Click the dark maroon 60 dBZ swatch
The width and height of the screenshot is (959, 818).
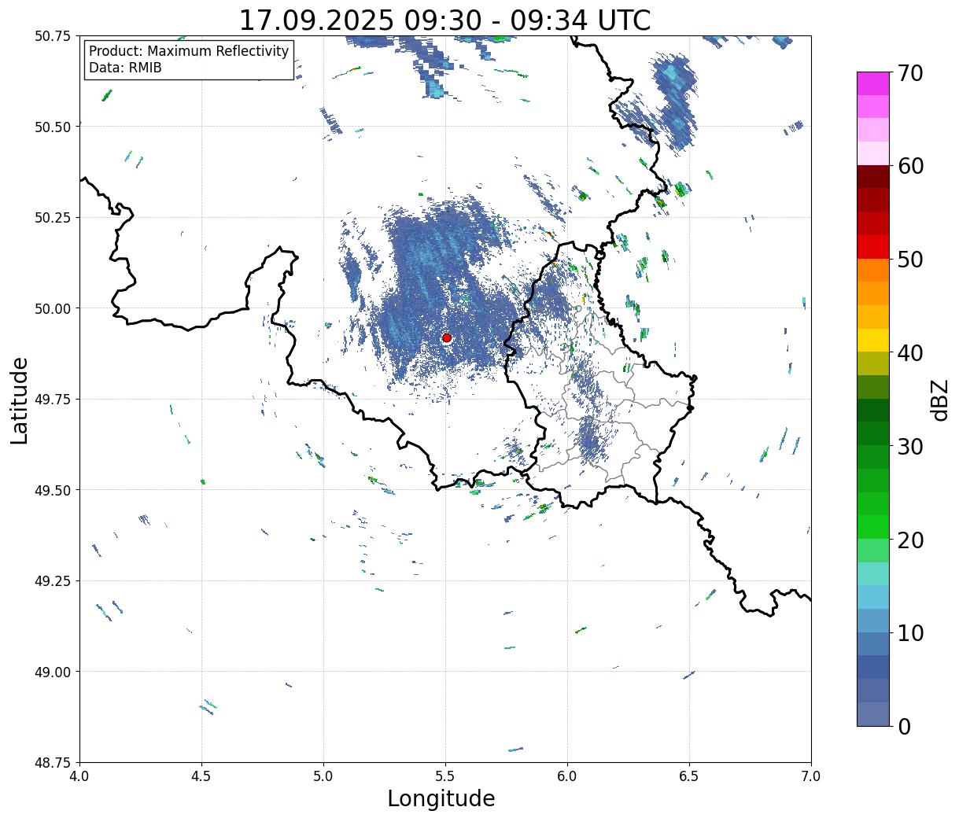click(x=872, y=177)
